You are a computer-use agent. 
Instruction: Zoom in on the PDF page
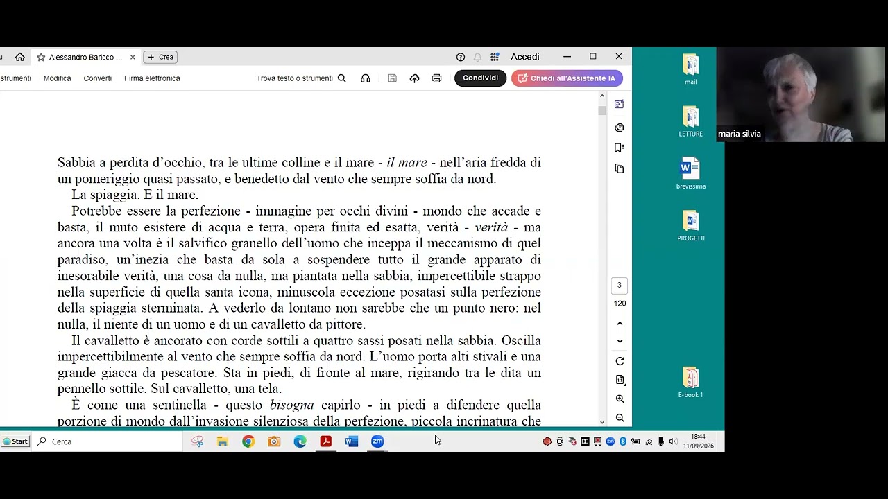click(x=620, y=399)
